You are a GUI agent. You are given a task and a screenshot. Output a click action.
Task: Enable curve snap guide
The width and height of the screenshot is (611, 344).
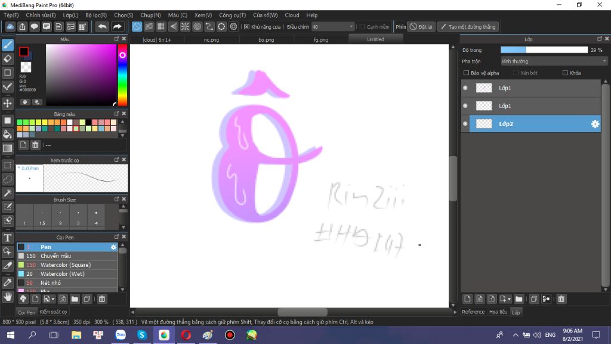209,26
